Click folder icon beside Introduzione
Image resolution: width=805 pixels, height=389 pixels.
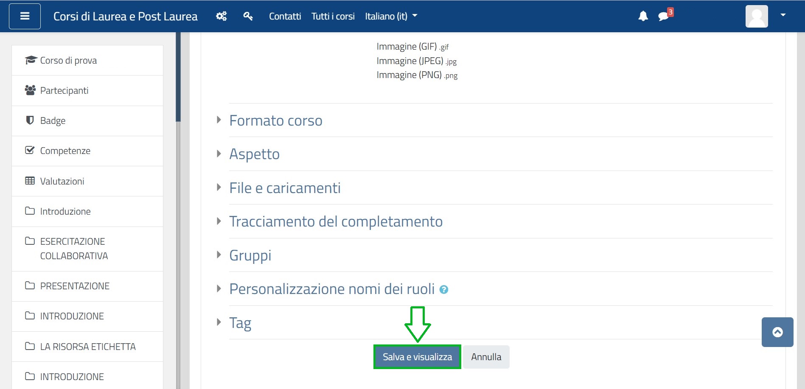coord(30,211)
